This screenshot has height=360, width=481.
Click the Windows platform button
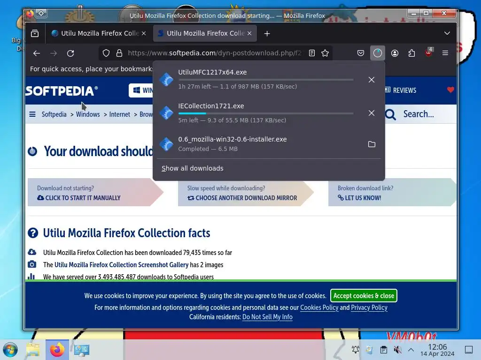[141, 90]
